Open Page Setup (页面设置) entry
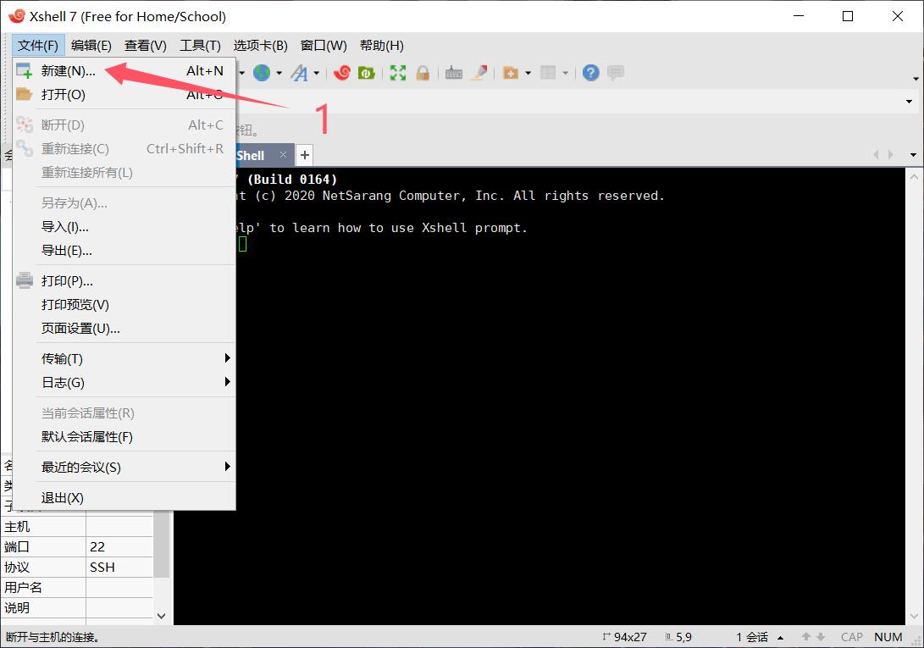The height and width of the screenshot is (648, 924). (x=124, y=329)
